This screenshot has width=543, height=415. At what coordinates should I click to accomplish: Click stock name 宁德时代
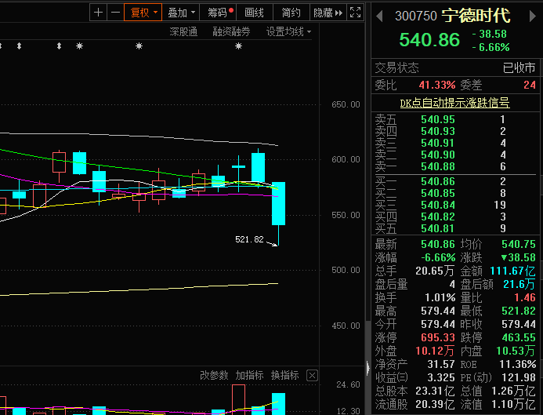click(476, 16)
